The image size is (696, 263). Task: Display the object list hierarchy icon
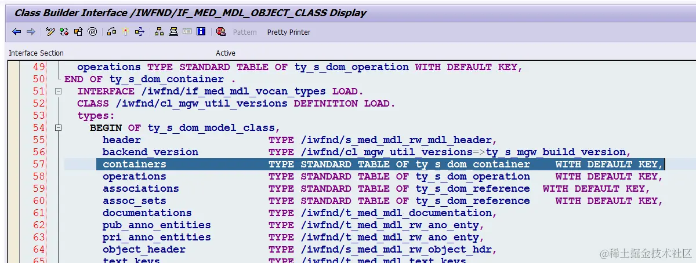pyautogui.click(x=159, y=32)
